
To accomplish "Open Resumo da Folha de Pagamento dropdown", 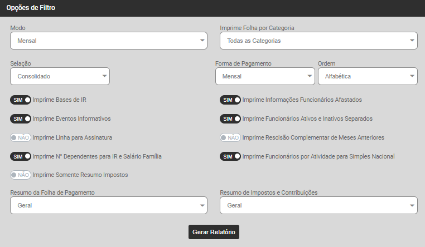I will (x=109, y=205).
